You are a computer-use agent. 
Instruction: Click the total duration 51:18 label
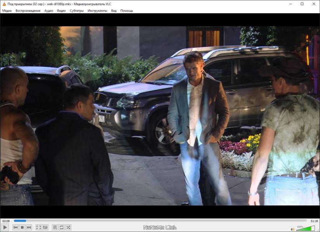point(314,221)
